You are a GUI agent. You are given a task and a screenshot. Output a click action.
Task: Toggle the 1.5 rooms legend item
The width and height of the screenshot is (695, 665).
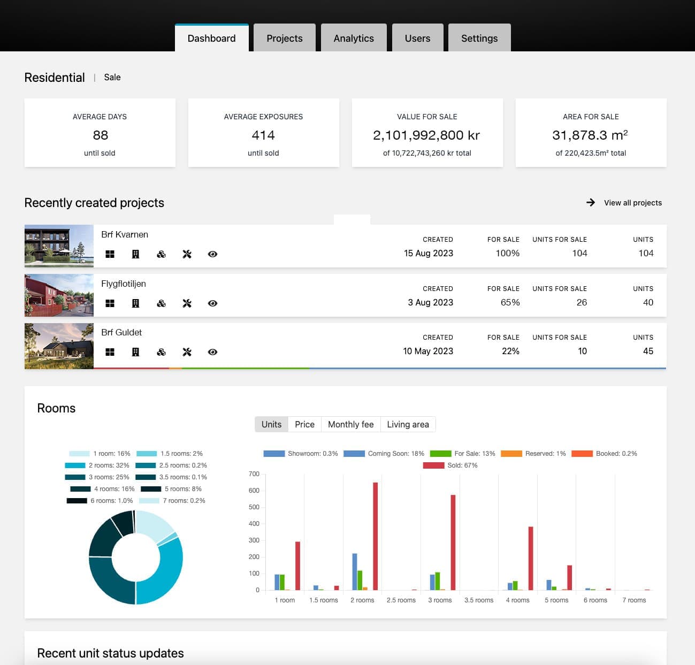(170, 454)
